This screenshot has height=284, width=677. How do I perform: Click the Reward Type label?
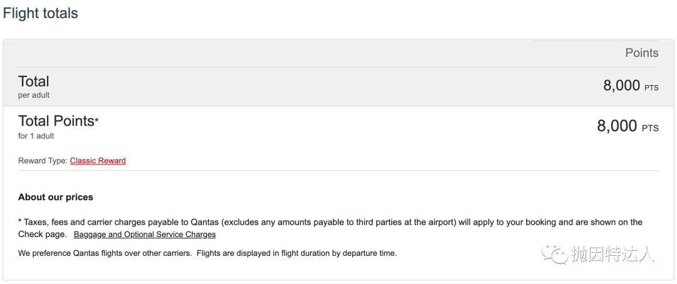(x=43, y=161)
